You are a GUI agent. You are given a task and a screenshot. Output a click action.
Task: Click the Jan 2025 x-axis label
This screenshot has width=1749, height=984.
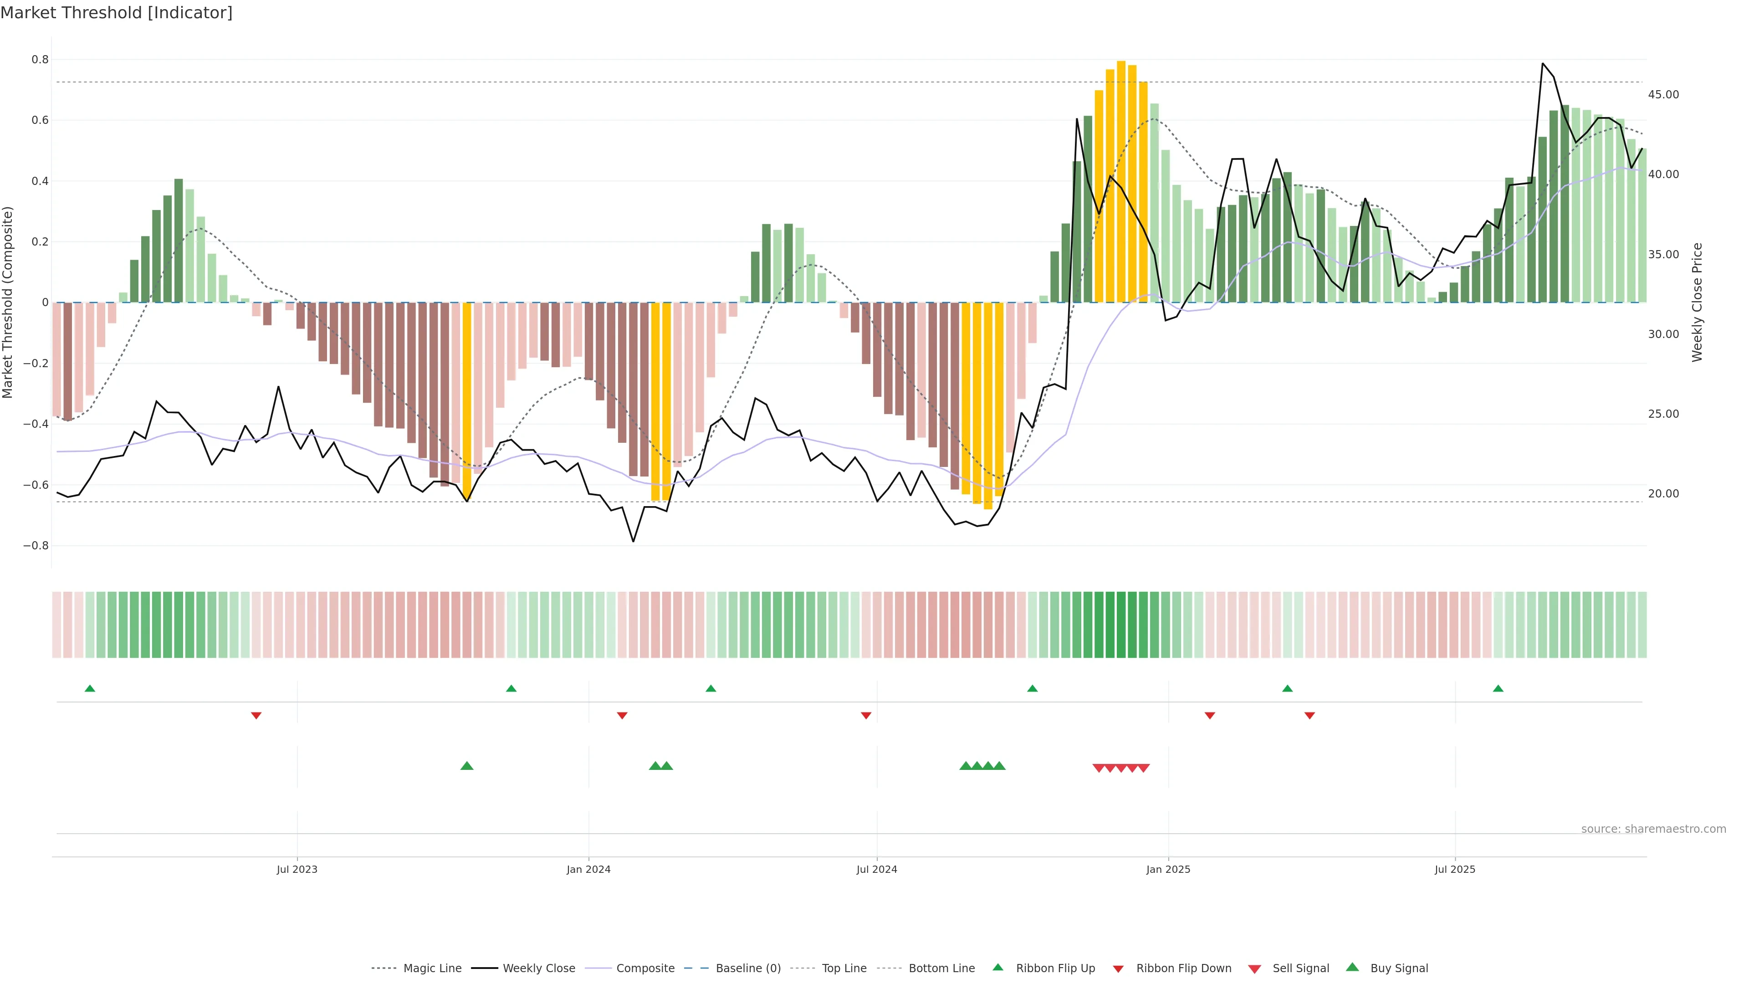point(1168,869)
